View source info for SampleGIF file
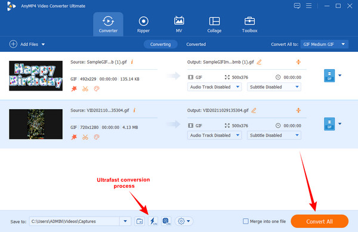Screen dimensions: 358x232 132,62
